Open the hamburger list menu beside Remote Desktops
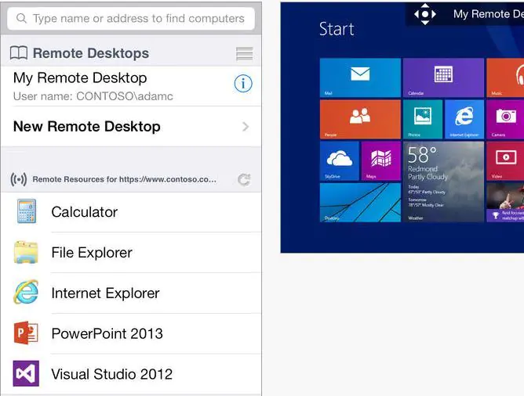This screenshot has height=396, width=524. click(244, 54)
